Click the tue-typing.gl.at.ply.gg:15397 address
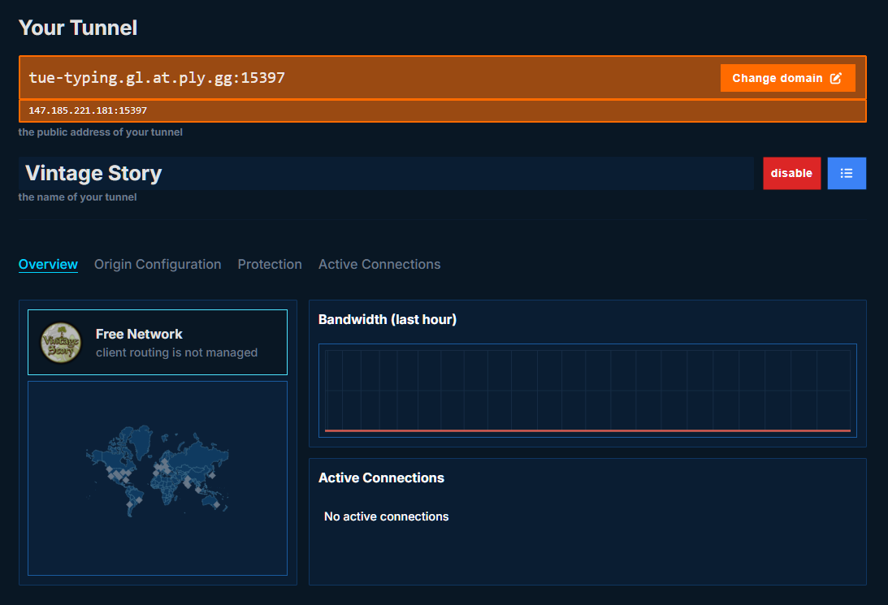 tap(157, 77)
